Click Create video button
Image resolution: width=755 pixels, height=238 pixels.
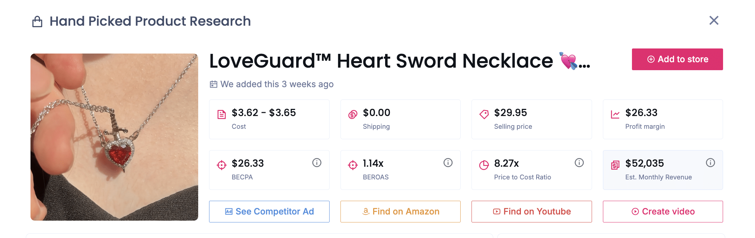point(662,212)
